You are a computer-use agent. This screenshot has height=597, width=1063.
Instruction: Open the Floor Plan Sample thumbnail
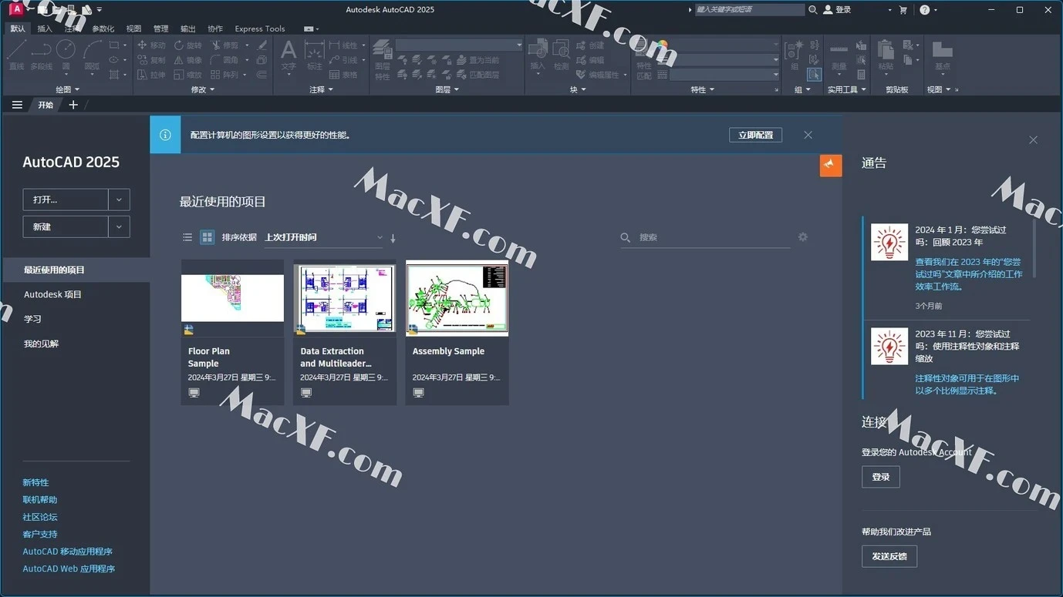[232, 298]
